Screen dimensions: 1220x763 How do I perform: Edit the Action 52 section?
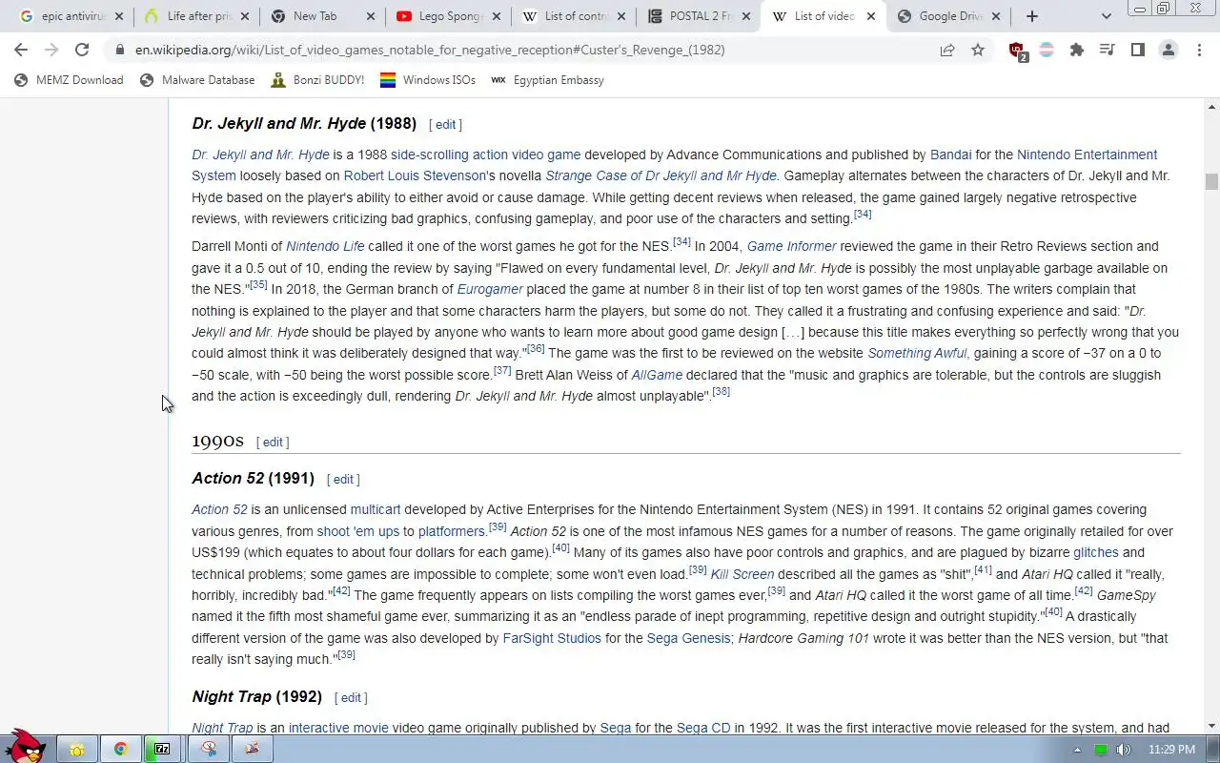tap(343, 480)
